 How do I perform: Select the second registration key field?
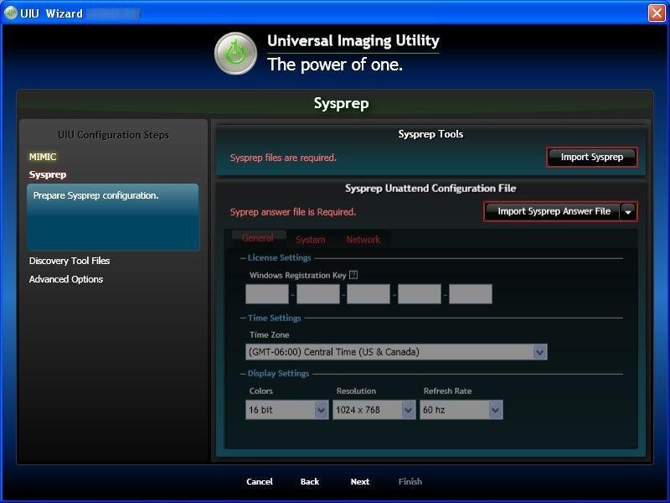[x=318, y=294]
